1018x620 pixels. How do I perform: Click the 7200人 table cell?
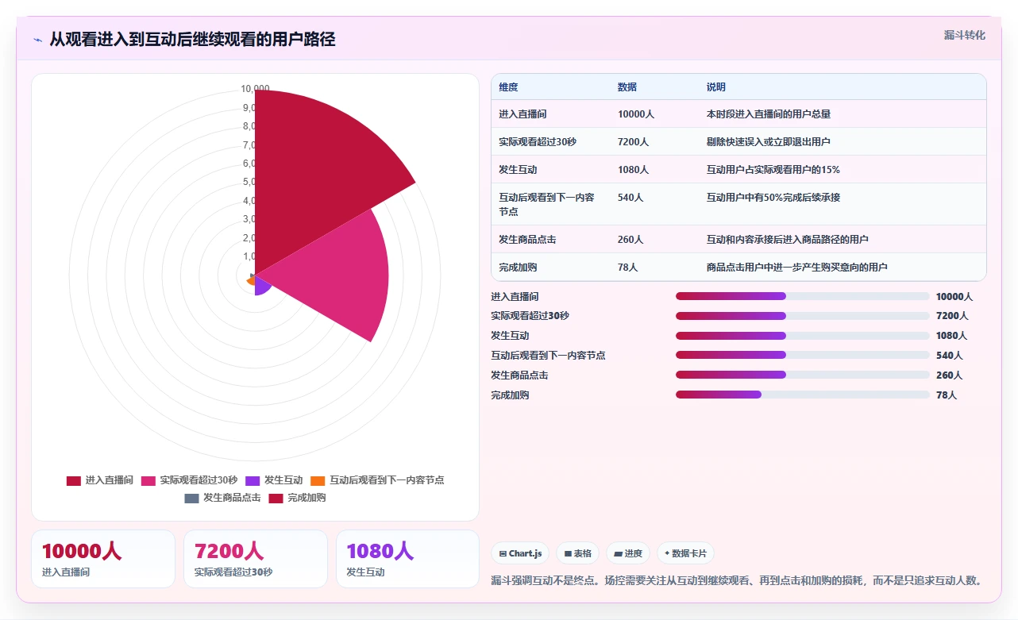634,142
